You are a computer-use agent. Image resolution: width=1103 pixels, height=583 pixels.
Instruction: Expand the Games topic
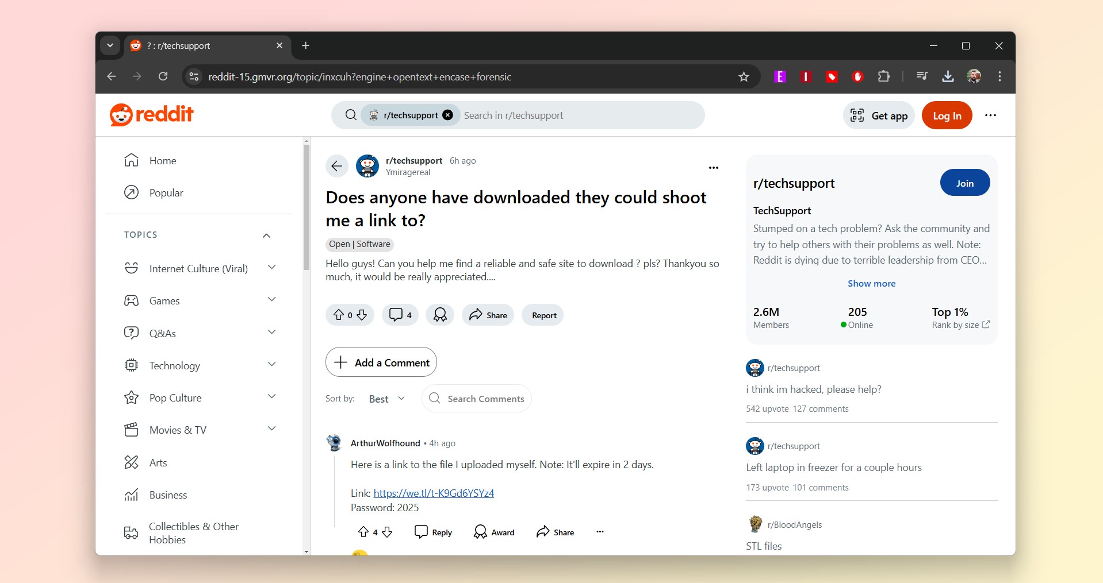point(271,299)
